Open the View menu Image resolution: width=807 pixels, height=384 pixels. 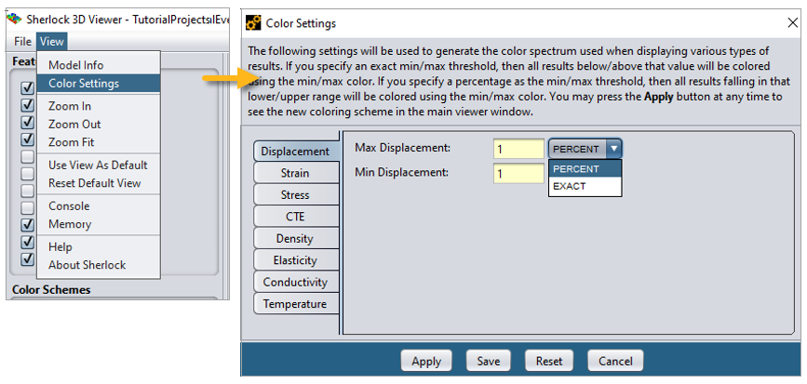(x=52, y=42)
